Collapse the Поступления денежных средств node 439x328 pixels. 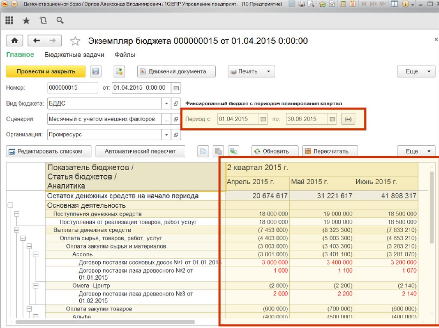click(x=16, y=213)
